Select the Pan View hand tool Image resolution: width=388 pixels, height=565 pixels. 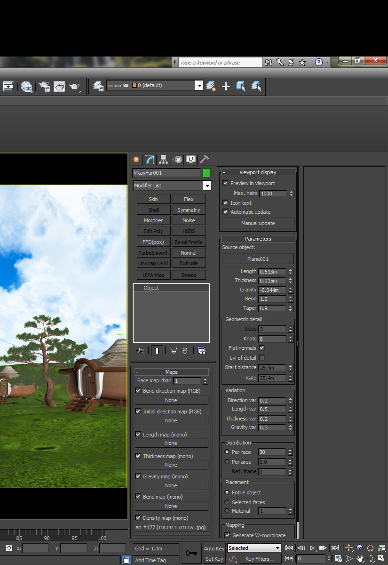click(360, 559)
